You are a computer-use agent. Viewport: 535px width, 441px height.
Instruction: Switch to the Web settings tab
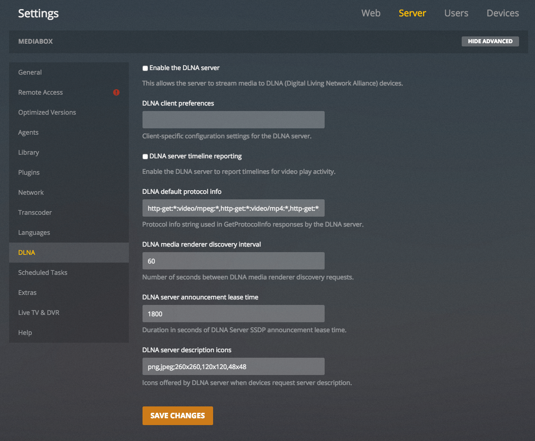[371, 13]
